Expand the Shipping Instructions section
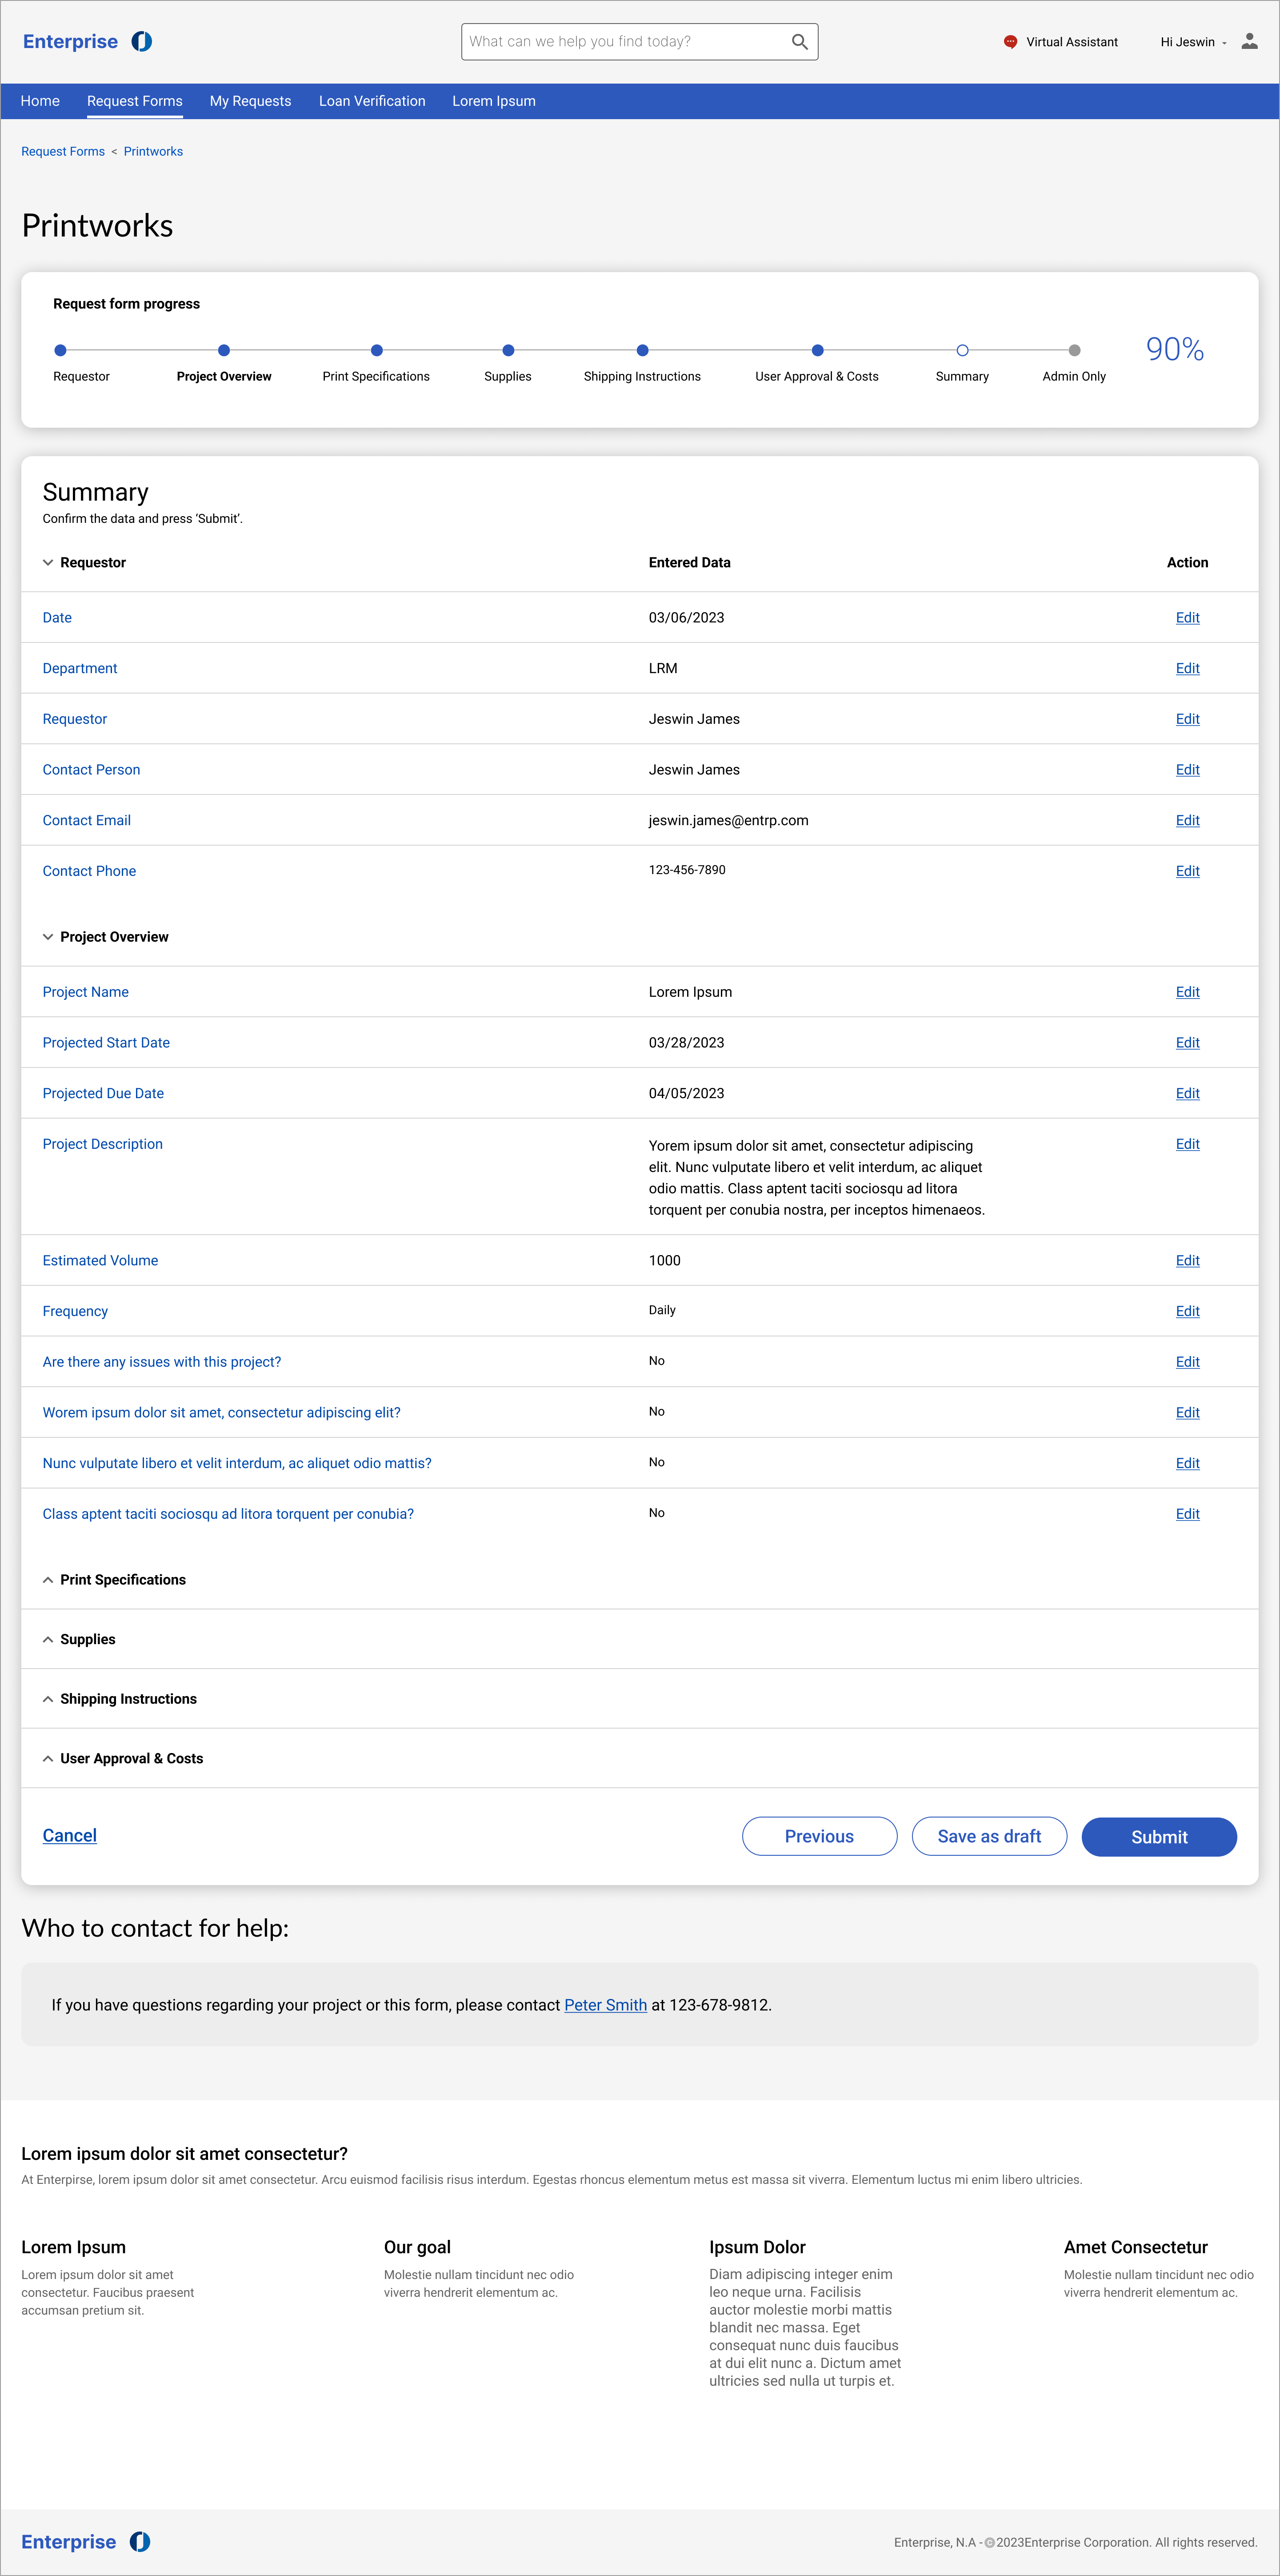 click(48, 1699)
